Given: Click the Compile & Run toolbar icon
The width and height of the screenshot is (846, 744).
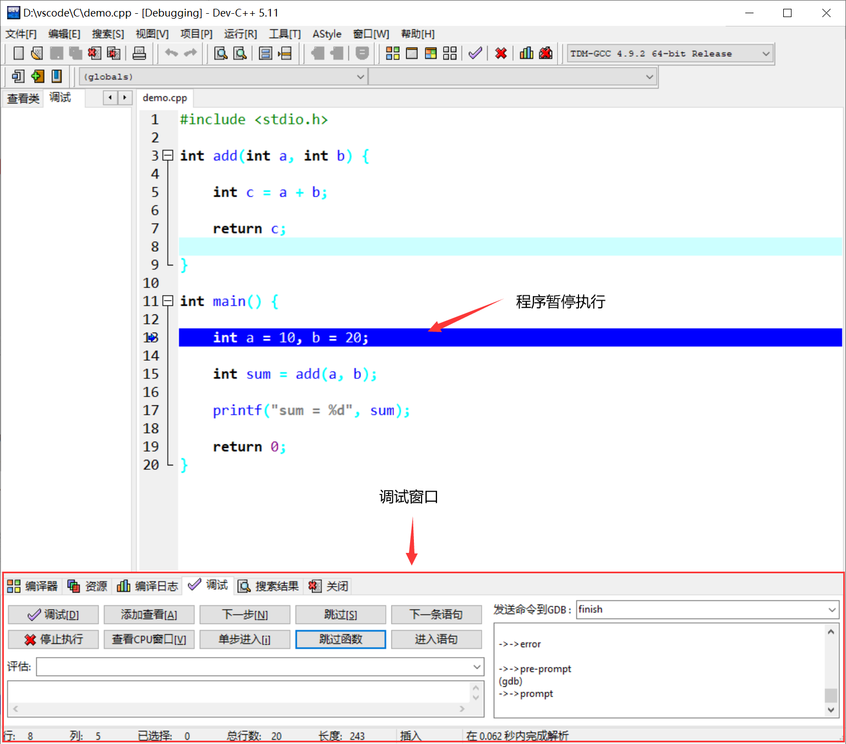Looking at the screenshot, I should click(431, 53).
